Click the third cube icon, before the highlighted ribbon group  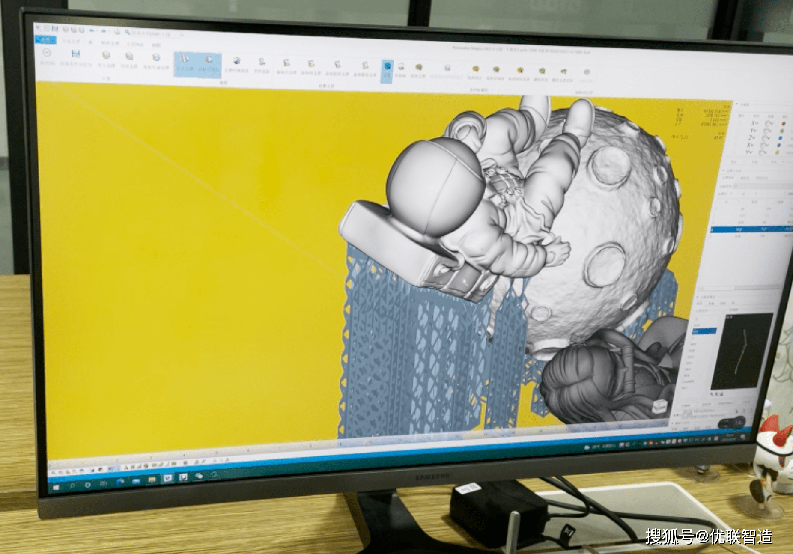click(x=156, y=57)
